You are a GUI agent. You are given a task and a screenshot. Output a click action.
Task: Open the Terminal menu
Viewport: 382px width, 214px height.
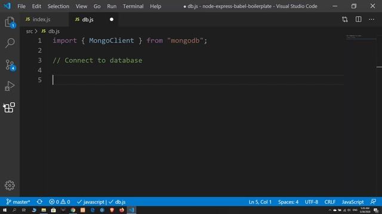(x=133, y=7)
